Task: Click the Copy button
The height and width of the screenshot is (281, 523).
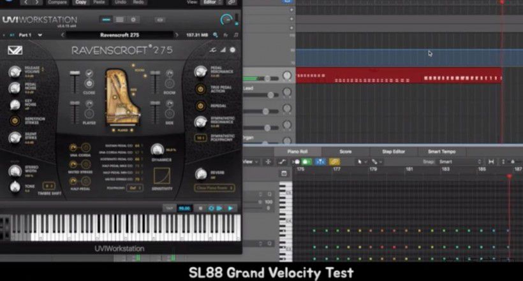Action: tap(81, 3)
